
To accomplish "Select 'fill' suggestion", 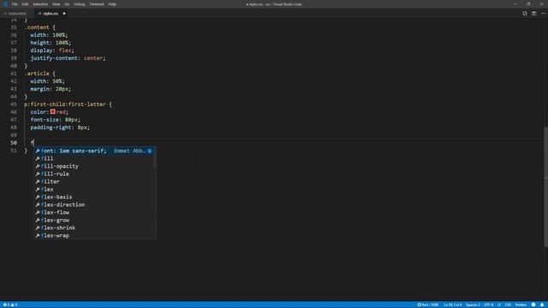I will (x=94, y=158).
